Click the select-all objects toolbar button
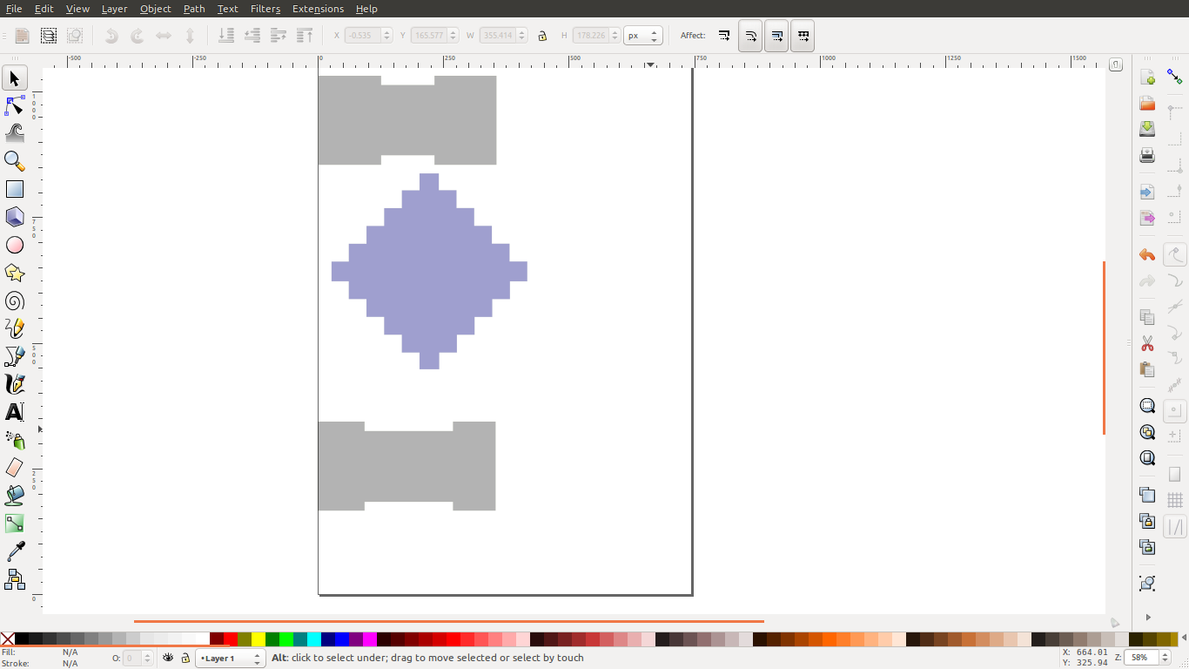The height and width of the screenshot is (669, 1189). (23, 36)
